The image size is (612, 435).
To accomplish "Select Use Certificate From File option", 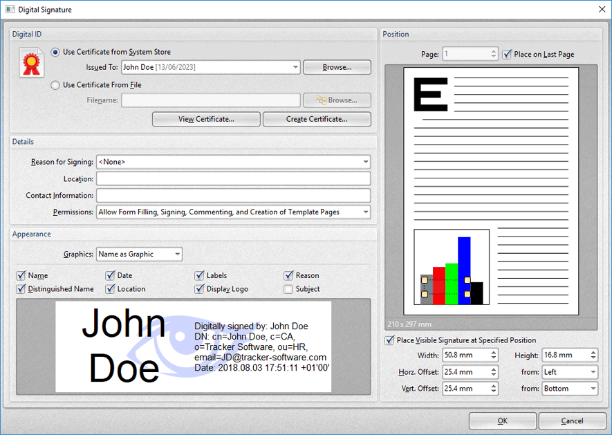I will [55, 85].
